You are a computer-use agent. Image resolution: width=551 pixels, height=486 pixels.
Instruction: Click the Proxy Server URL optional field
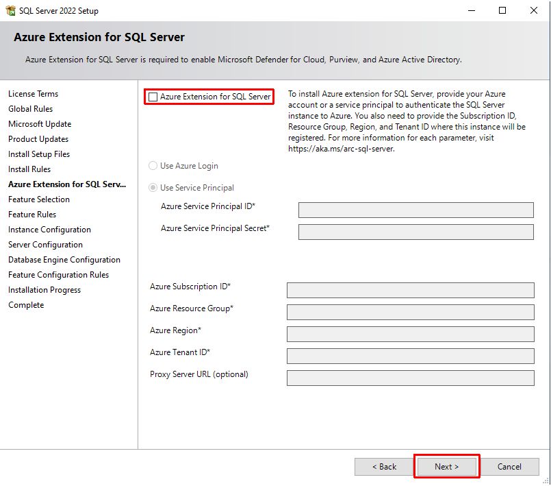pyautogui.click(x=410, y=378)
